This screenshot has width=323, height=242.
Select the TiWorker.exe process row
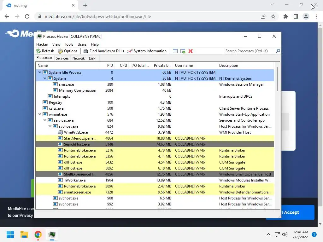click(155, 180)
